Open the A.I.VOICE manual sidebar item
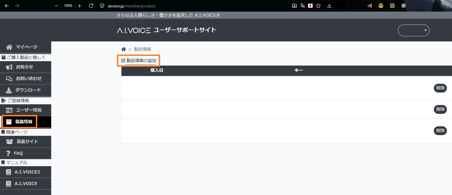The width and height of the screenshot is (452, 195). pos(26,184)
